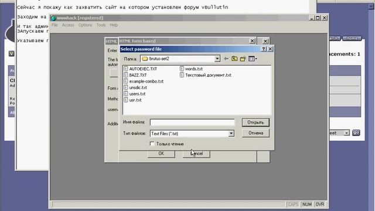
Task: Close the HTML form based dialog
Action: pyautogui.click(x=252, y=41)
